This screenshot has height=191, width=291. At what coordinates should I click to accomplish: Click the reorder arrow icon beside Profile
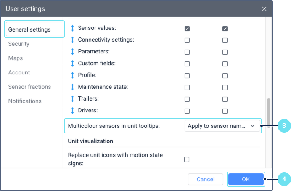(x=72, y=75)
